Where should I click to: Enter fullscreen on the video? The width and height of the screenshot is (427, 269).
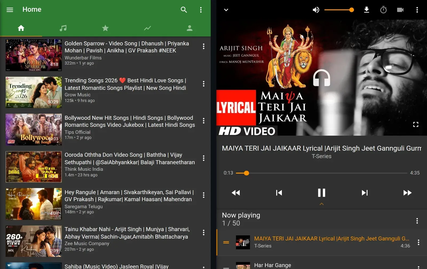(416, 124)
